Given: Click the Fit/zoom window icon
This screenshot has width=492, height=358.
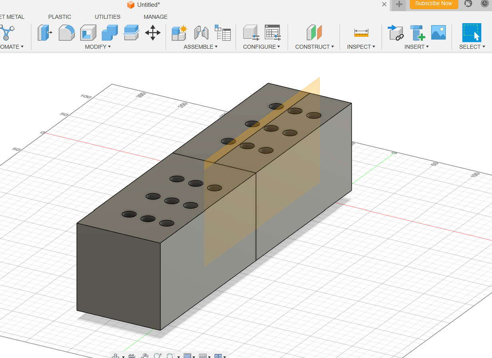Looking at the screenshot, I should coord(170,356).
